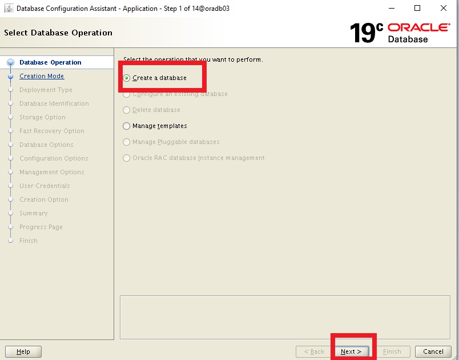Select 'Oracle RAC database Instance management' option
Image resolution: width=459 pixels, height=360 pixels.
pyautogui.click(x=126, y=158)
